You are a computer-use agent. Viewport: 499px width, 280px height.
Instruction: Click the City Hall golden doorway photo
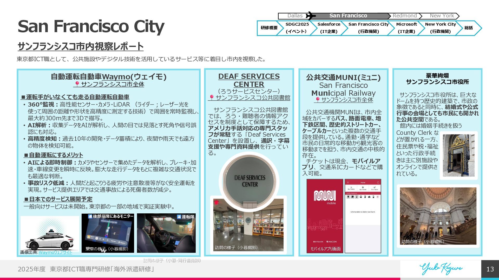coord(458,156)
